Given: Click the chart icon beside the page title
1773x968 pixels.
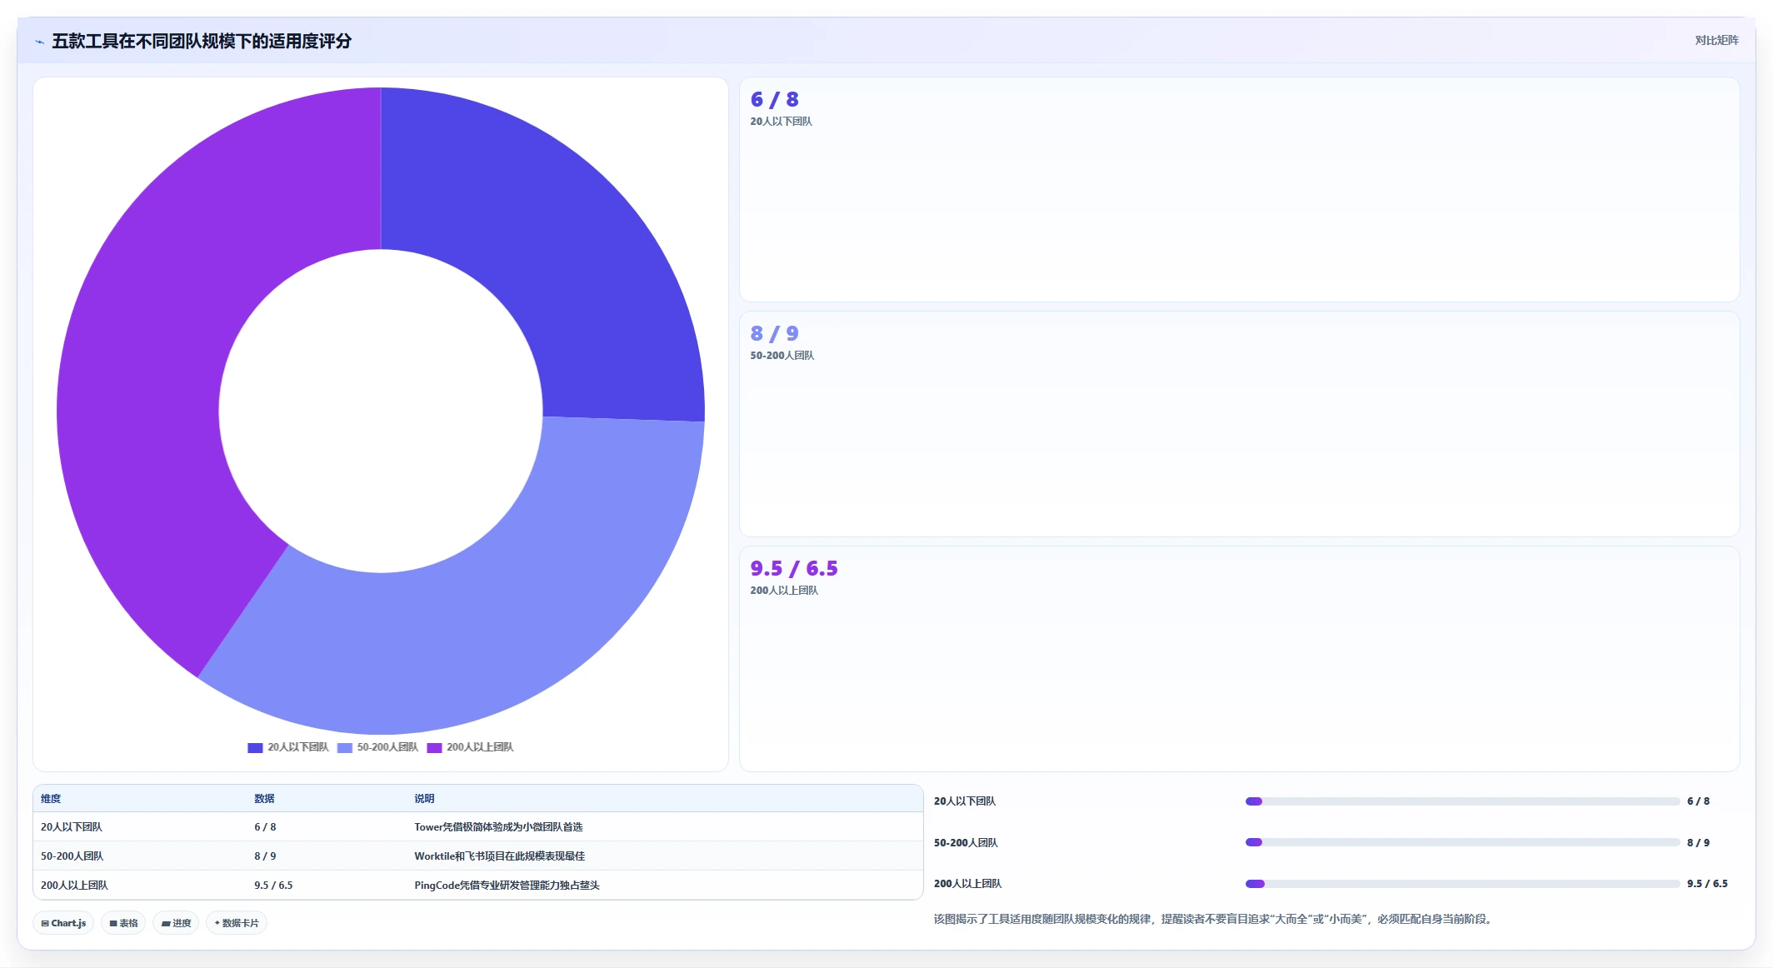Looking at the screenshot, I should (x=39, y=42).
